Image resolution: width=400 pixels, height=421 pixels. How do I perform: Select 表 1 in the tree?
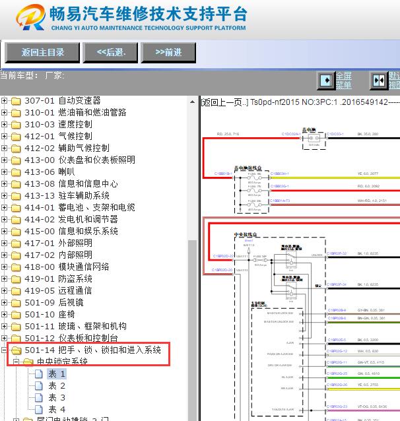[57, 373]
